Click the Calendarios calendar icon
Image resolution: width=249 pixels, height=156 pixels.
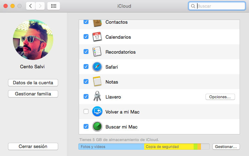click(x=97, y=37)
